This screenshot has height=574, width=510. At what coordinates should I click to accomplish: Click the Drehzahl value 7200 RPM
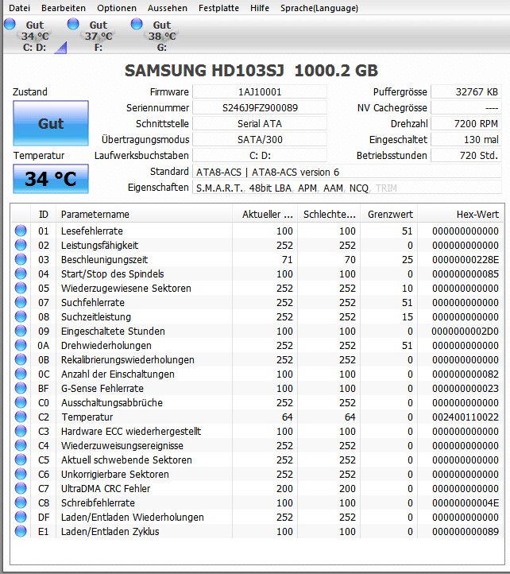pyautogui.click(x=466, y=124)
